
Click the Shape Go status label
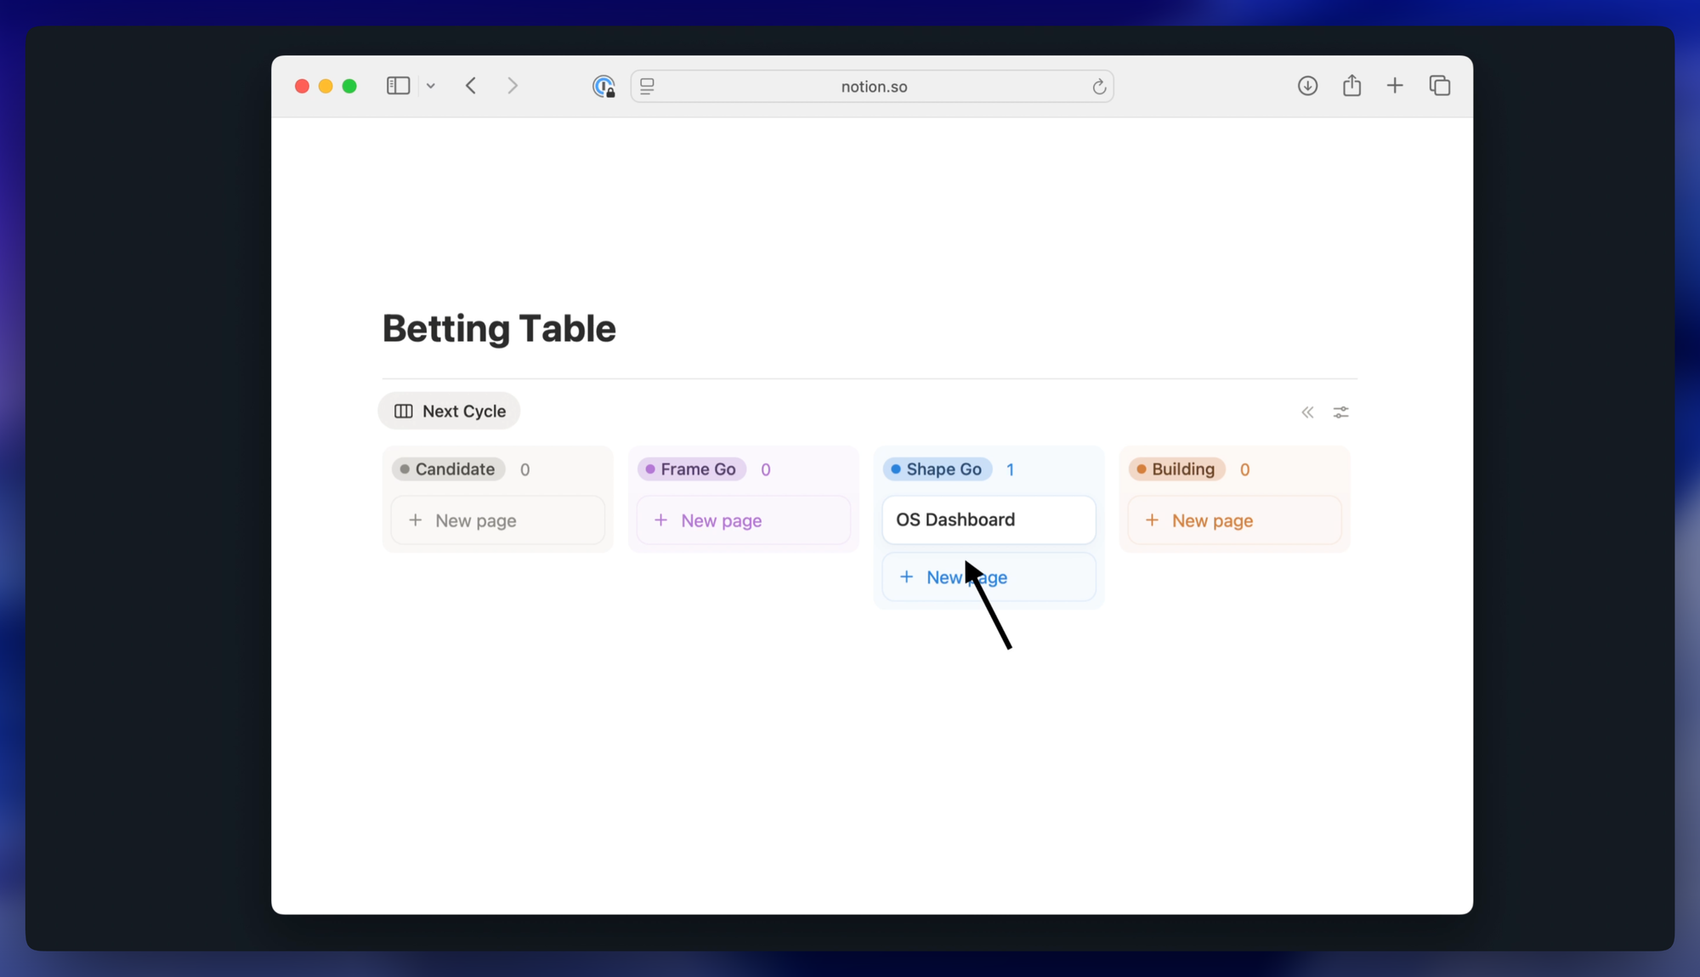point(937,469)
